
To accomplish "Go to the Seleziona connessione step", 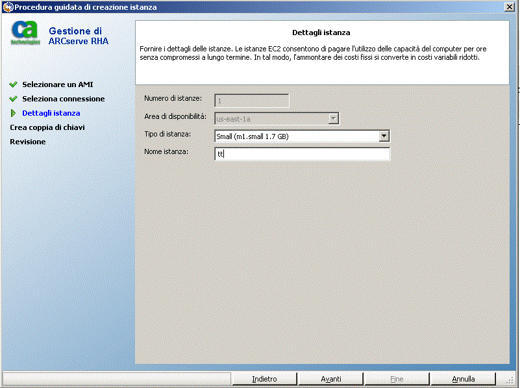I will pyautogui.click(x=64, y=99).
